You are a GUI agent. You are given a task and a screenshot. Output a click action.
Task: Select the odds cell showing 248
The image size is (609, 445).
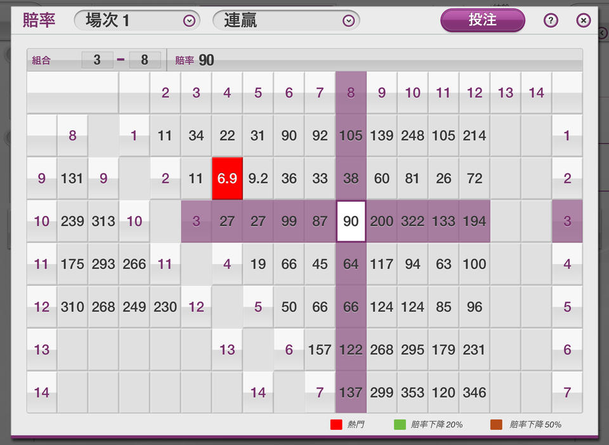[x=412, y=135]
